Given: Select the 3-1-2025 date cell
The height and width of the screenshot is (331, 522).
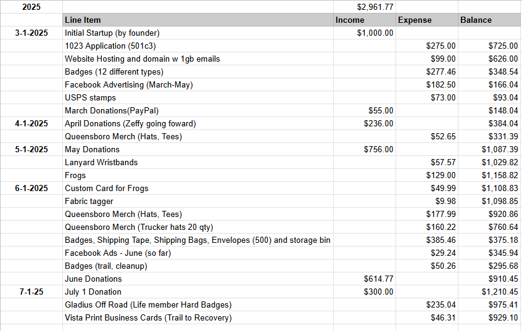Looking at the screenshot, I should (31, 33).
